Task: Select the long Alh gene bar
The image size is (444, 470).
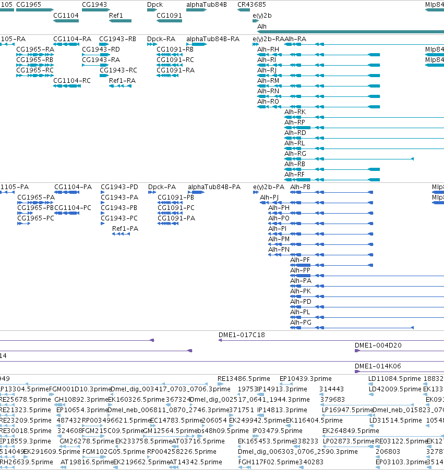Action: click(351, 31)
